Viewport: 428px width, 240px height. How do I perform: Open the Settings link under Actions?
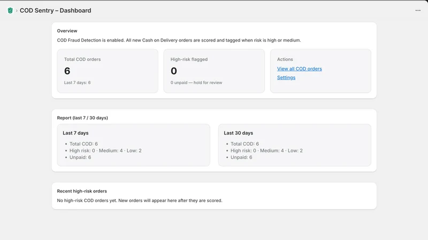pyautogui.click(x=286, y=77)
